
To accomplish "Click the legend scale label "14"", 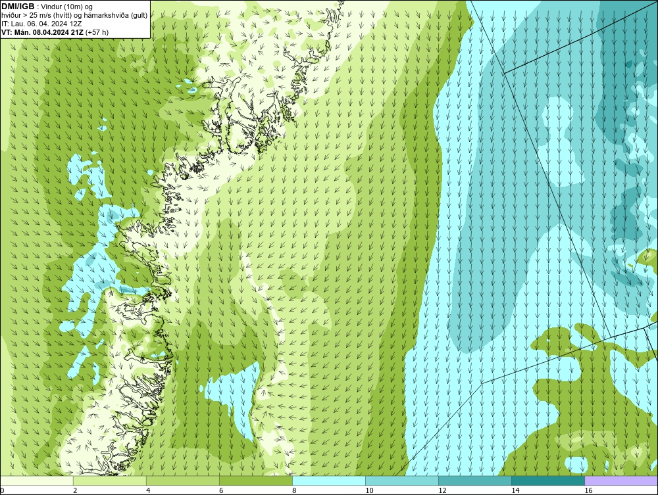I will pos(515,490).
